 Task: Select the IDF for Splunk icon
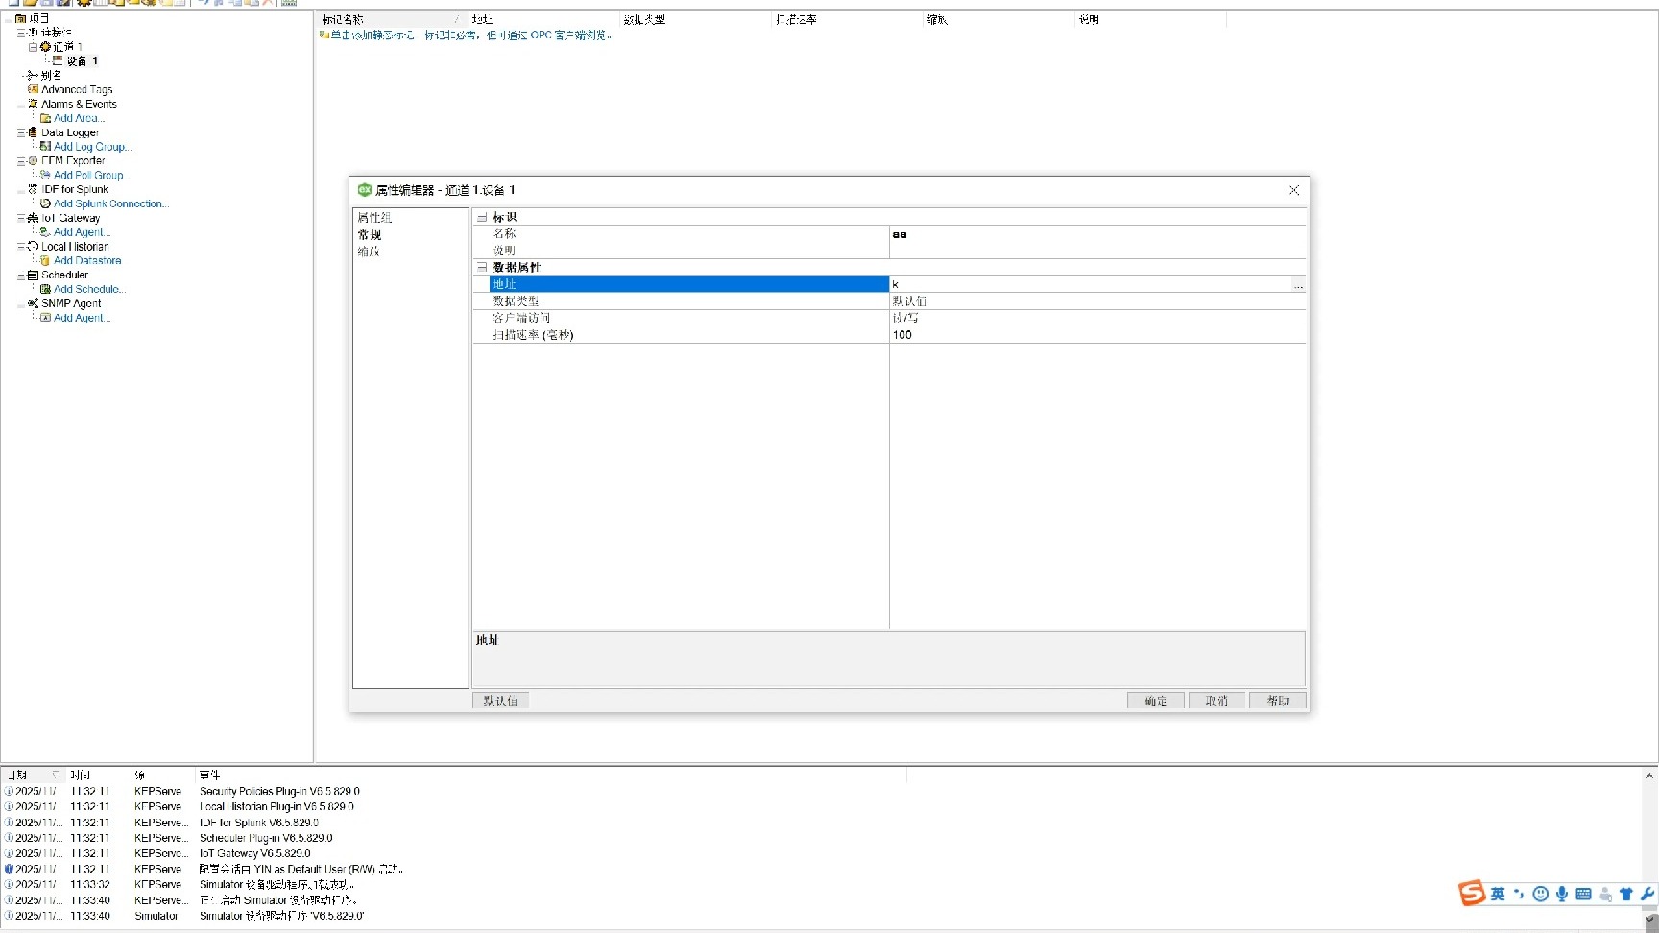coord(33,189)
